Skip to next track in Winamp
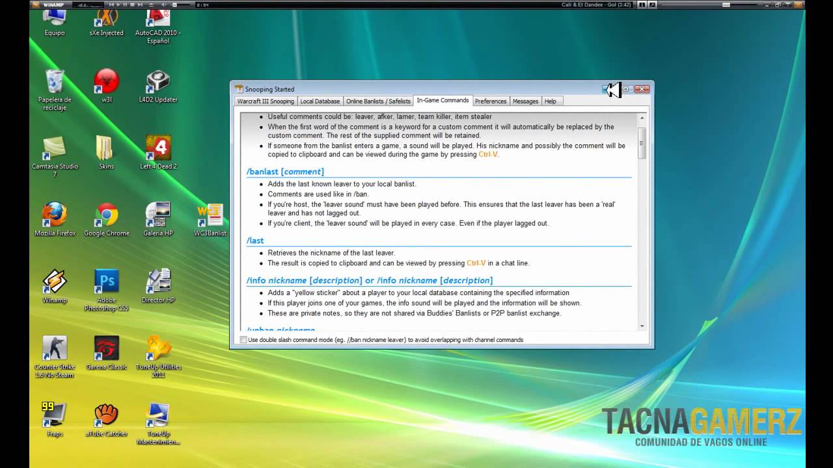 click(x=140, y=5)
